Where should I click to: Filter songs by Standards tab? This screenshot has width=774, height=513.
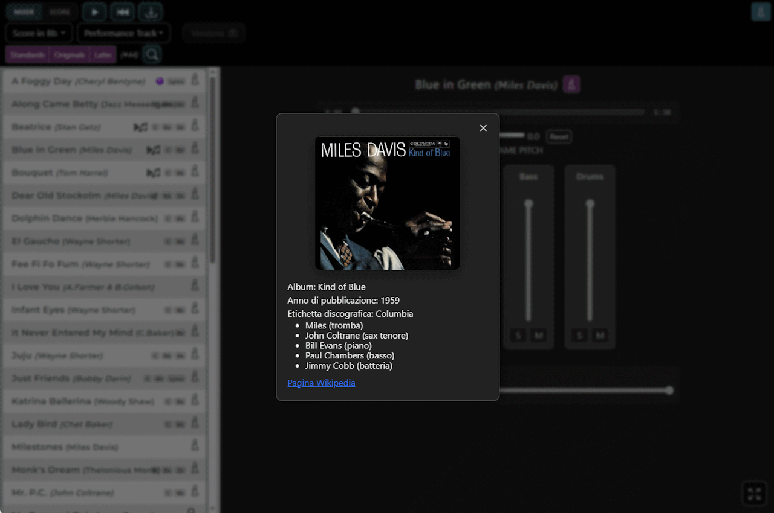[27, 54]
